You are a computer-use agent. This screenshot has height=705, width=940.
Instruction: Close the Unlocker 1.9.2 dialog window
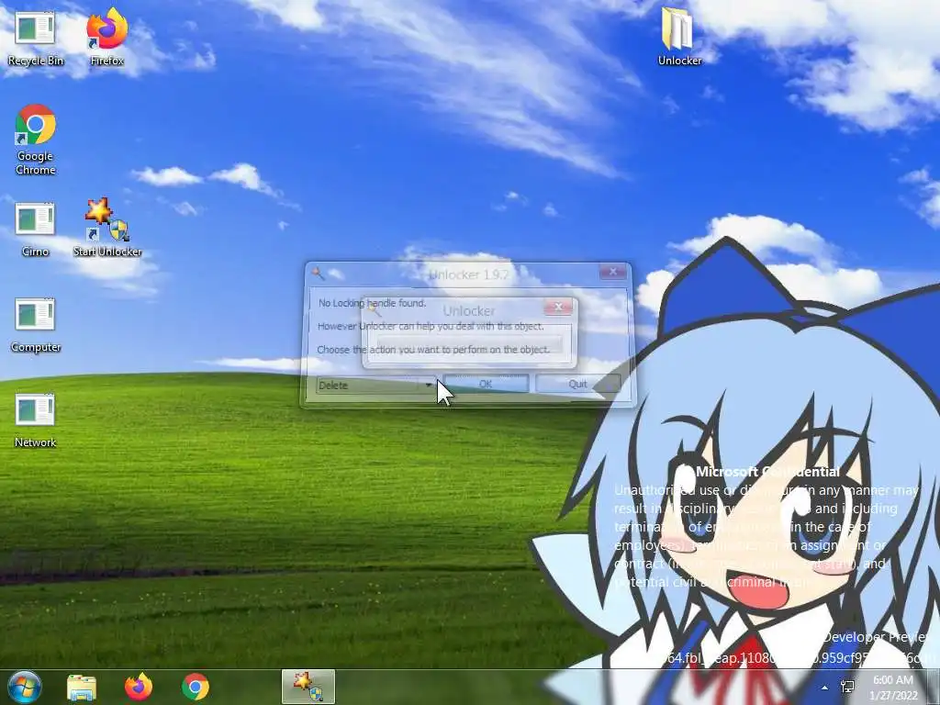pyautogui.click(x=612, y=272)
